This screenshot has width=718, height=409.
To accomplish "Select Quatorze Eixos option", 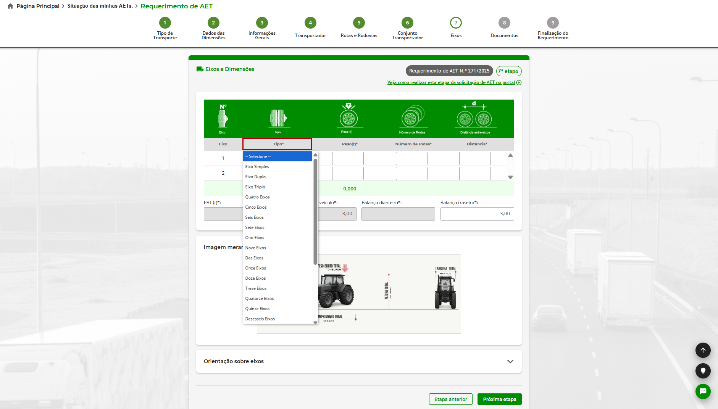I will click(278, 299).
